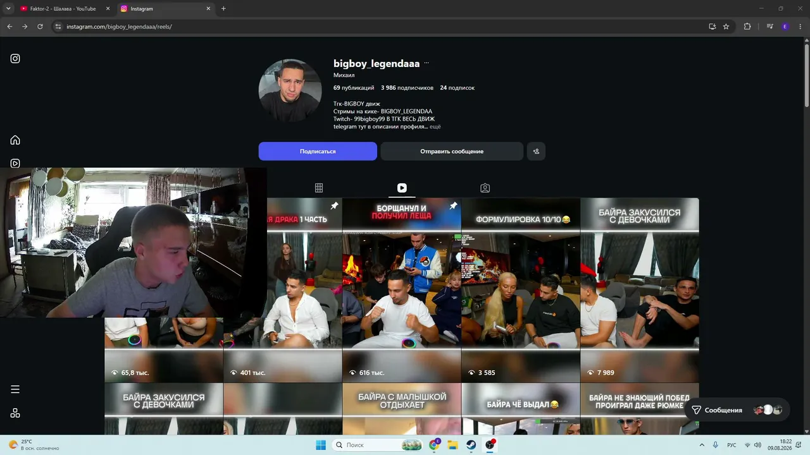The width and height of the screenshot is (810, 455).
Task: Open the Сообщения messages panel
Action: (738, 410)
